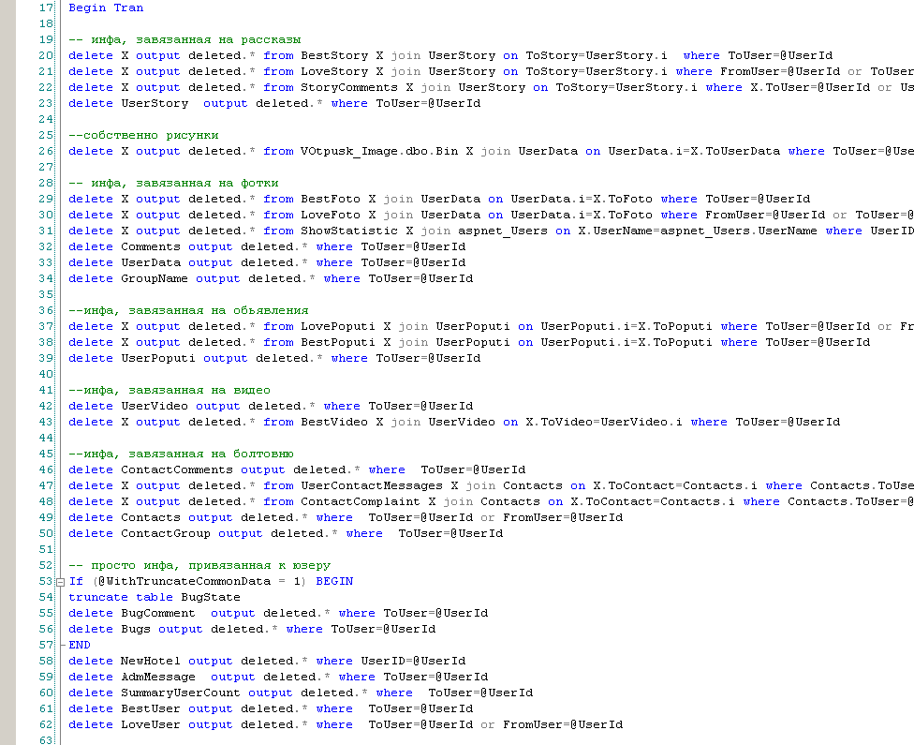914x745 pixels.
Task: Click 'truncate table' on line 54
Action: (x=121, y=597)
